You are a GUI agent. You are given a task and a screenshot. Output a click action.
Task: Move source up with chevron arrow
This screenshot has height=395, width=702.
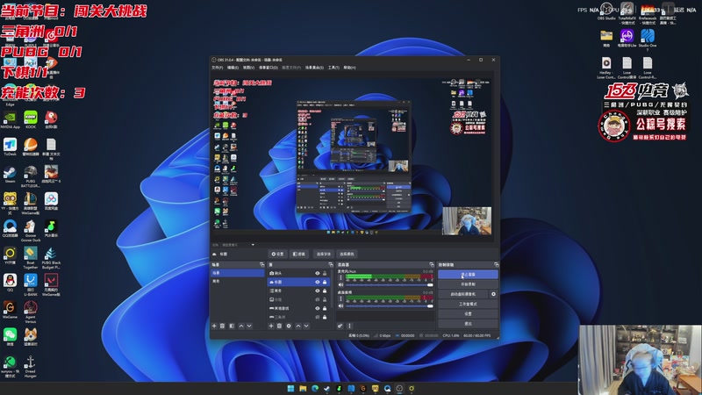pos(298,326)
